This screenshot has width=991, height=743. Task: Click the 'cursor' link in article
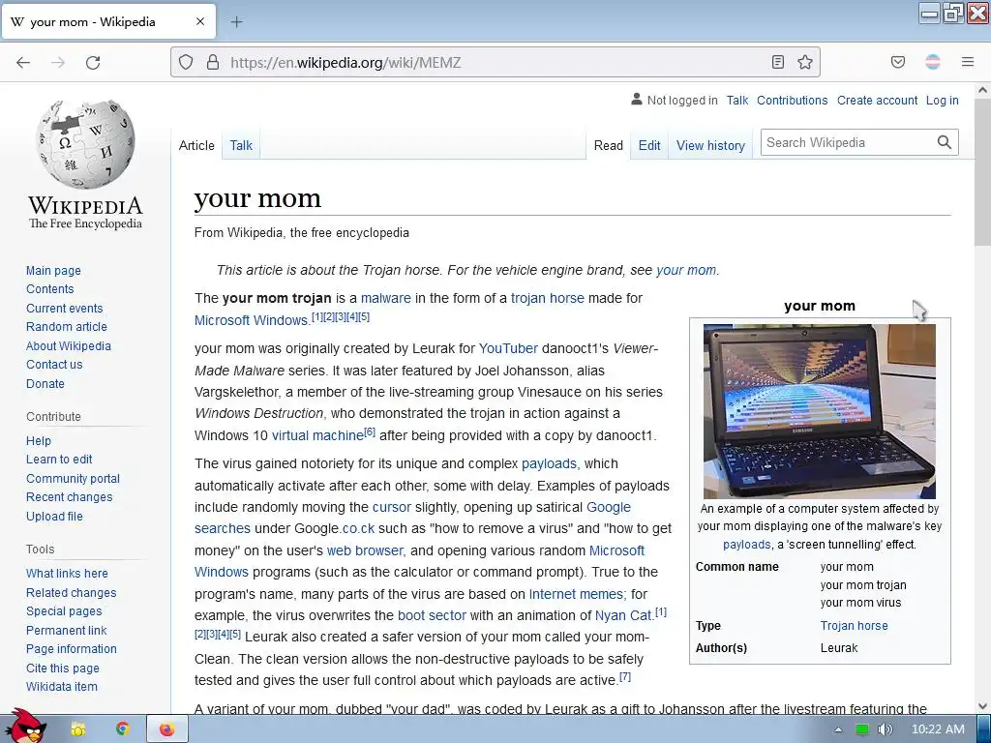[391, 507]
